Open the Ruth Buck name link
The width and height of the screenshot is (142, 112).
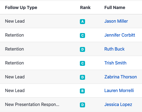[x=114, y=49]
